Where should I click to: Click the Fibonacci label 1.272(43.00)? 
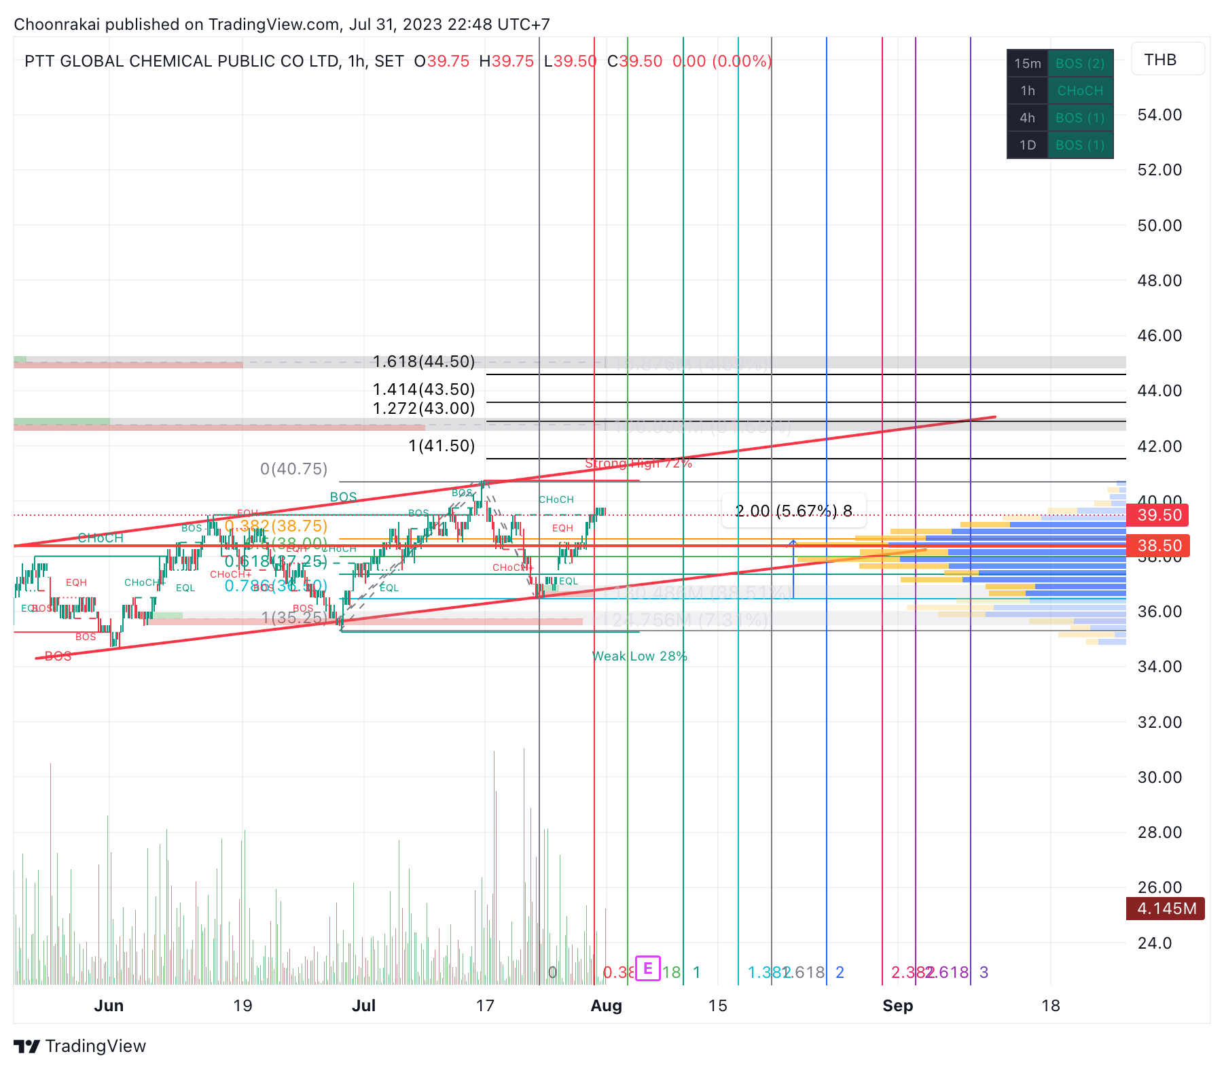(424, 408)
